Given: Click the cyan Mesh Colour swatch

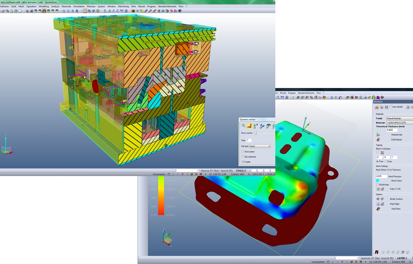Looking at the screenshot, I should 378,180.
